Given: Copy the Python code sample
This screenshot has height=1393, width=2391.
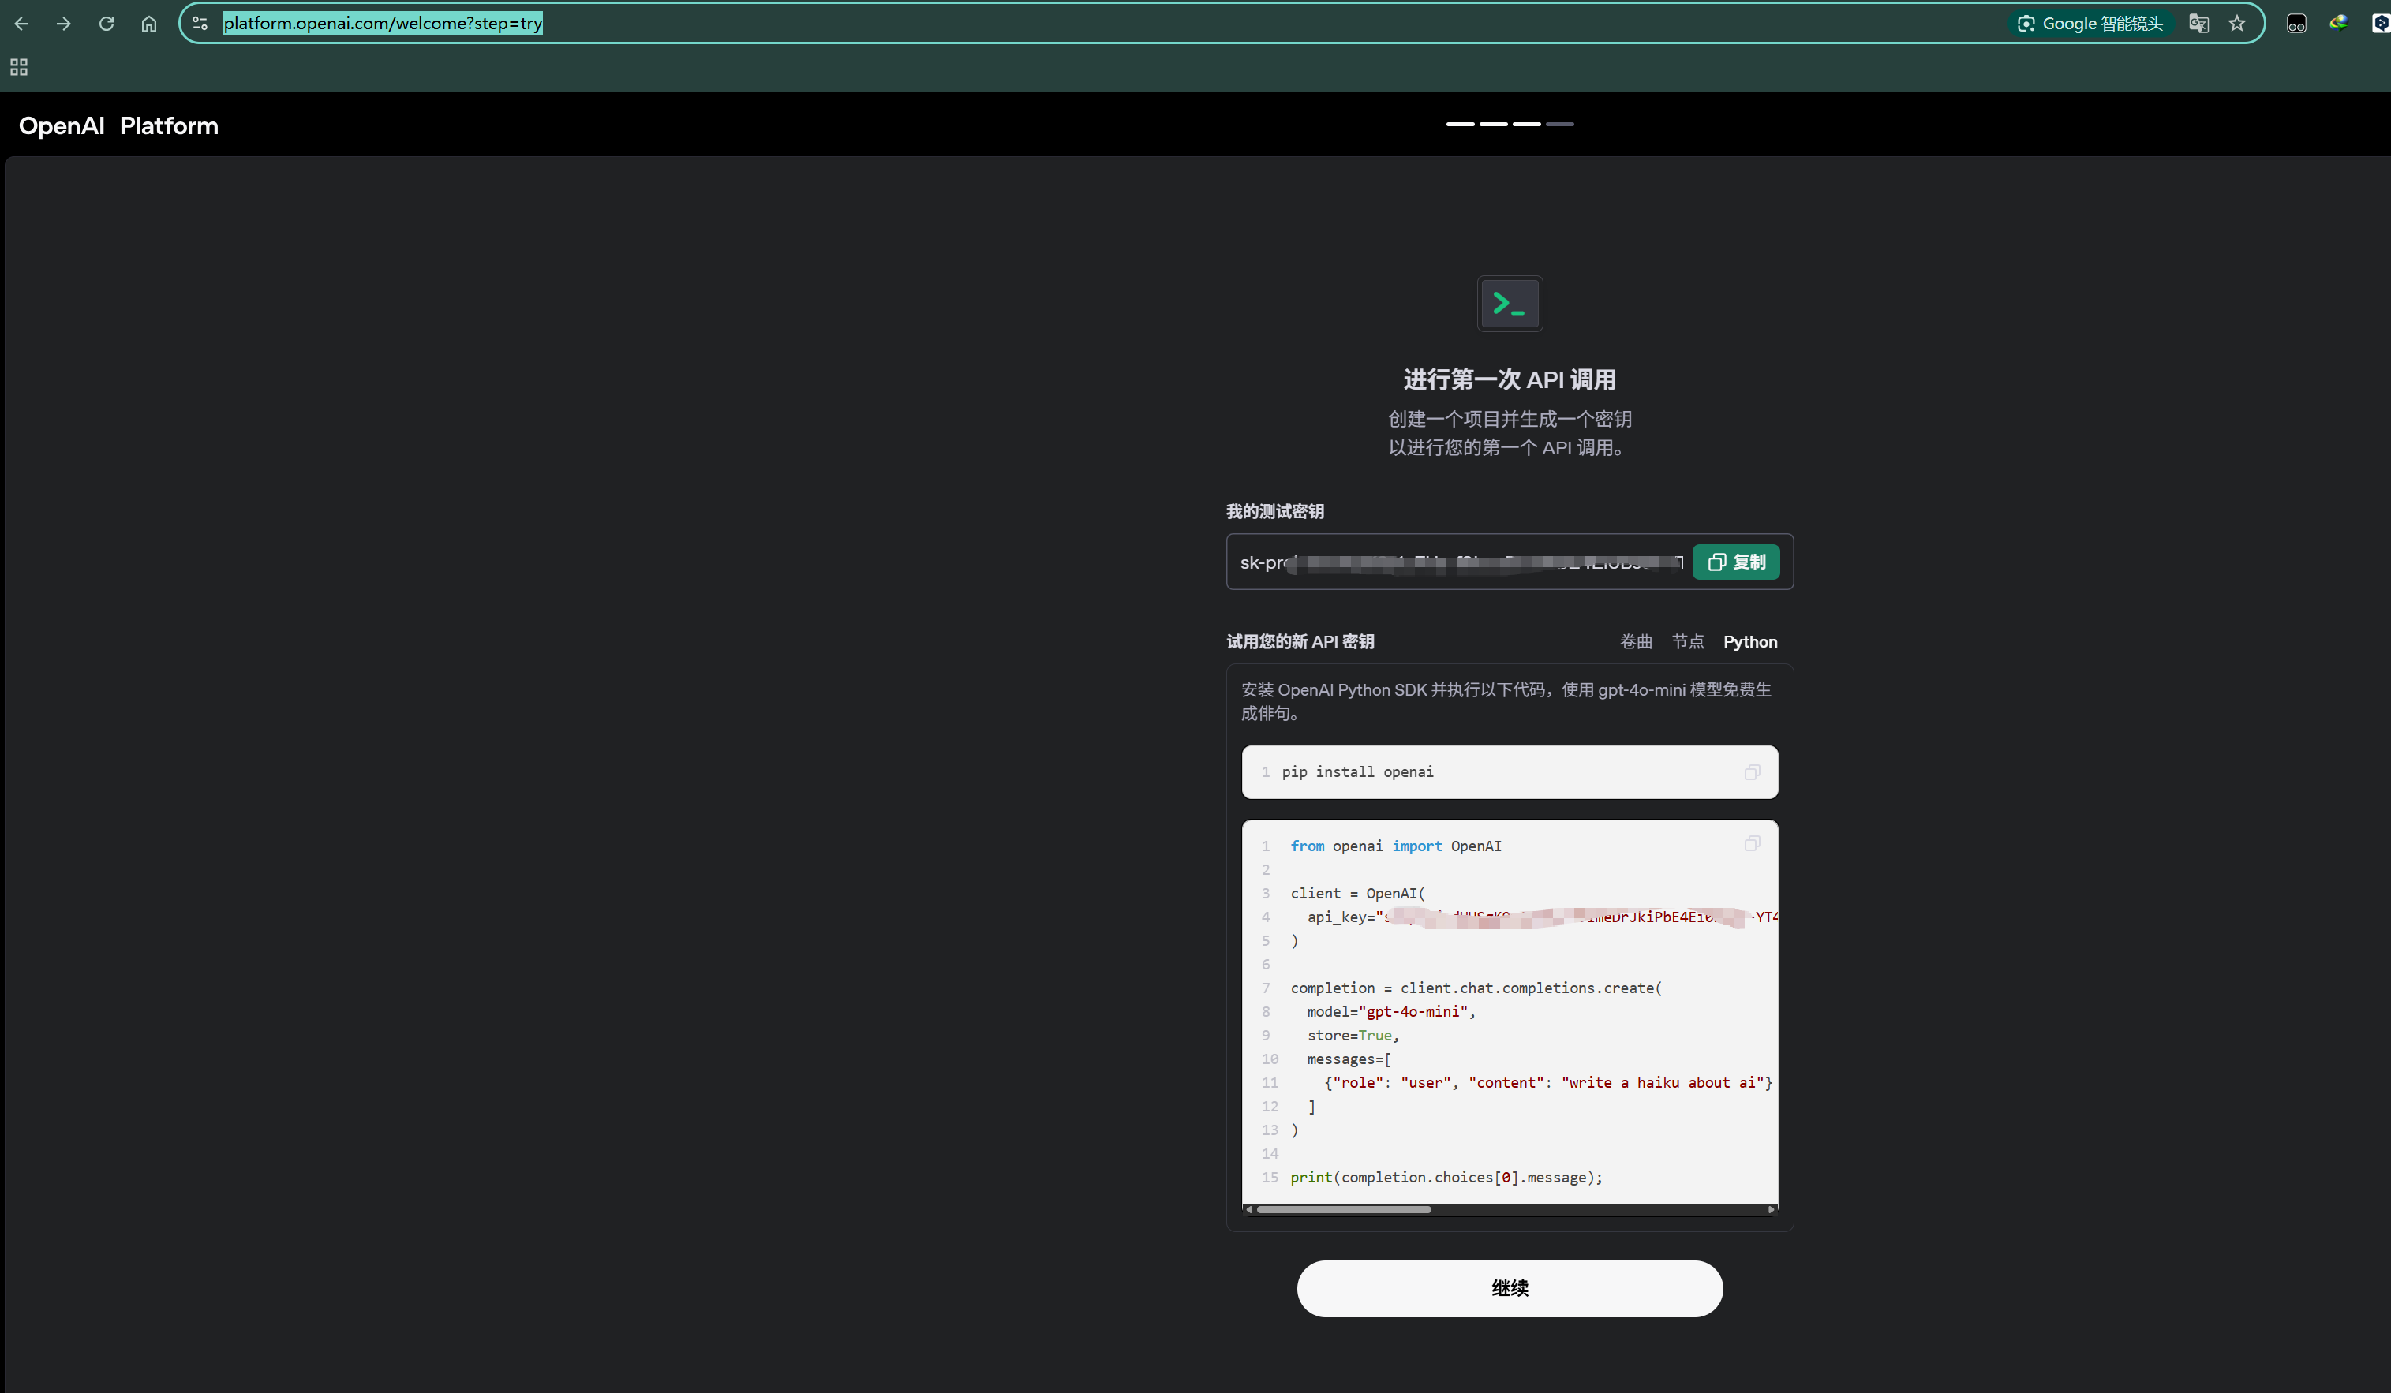Looking at the screenshot, I should point(1752,844).
